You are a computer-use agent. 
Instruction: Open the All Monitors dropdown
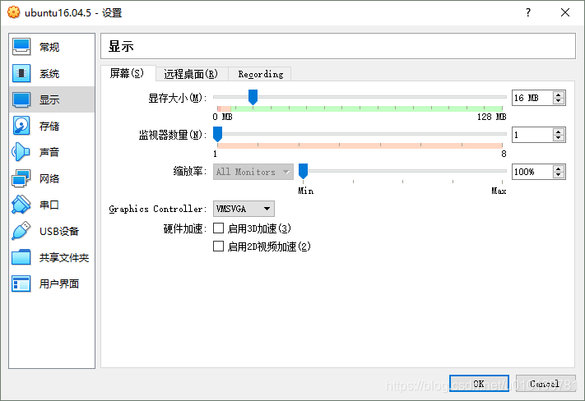tap(253, 172)
